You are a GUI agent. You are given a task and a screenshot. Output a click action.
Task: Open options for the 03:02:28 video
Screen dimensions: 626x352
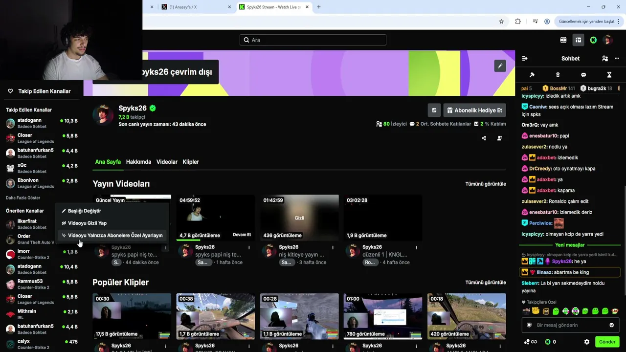tap(416, 247)
